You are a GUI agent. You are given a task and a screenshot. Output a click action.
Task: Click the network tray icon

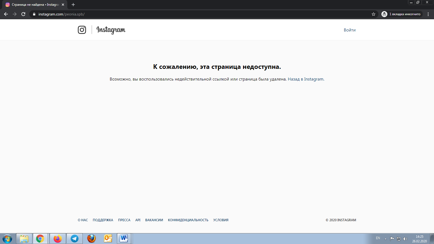[x=399, y=239]
